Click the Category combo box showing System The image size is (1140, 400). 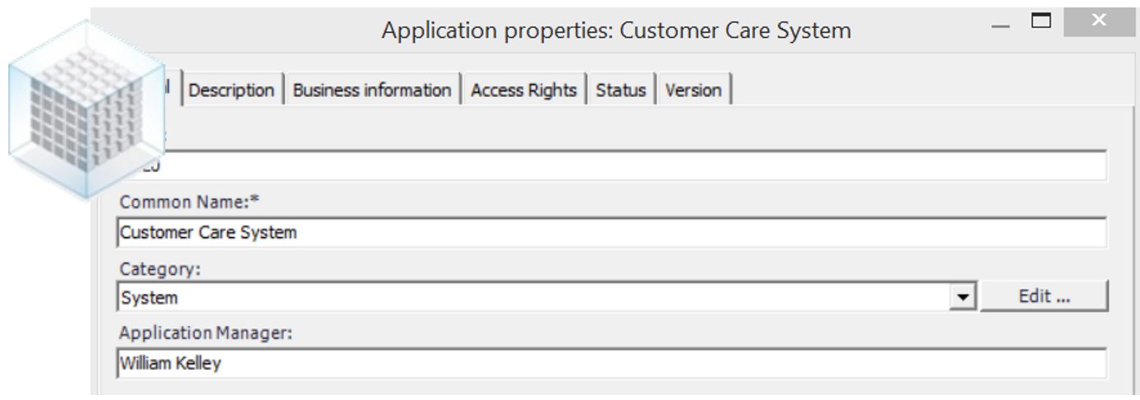pyautogui.click(x=535, y=298)
